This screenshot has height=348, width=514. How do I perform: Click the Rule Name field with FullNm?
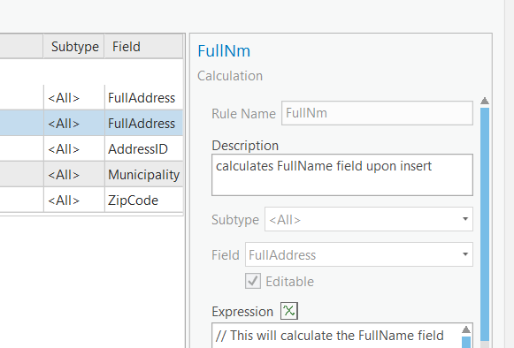point(377,113)
